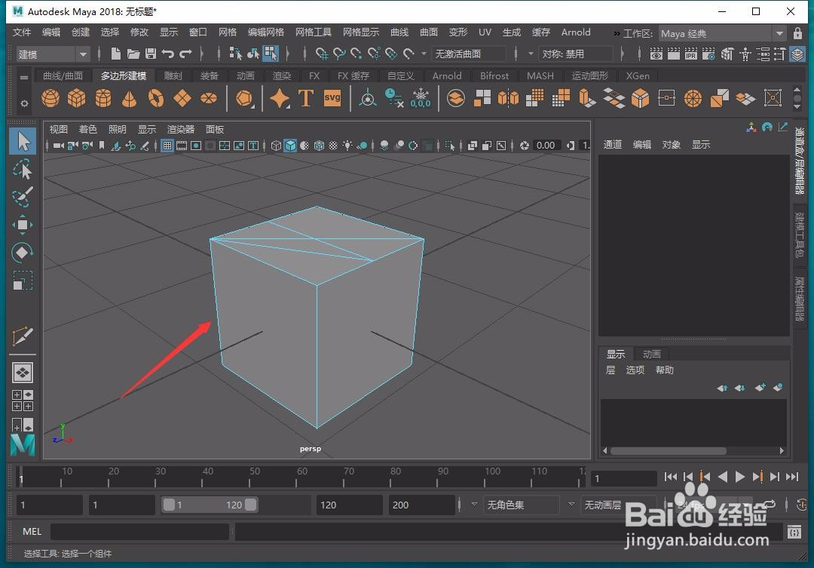This screenshot has width=814, height=568.
Task: Select the Move tool in the toolbox
Action: coord(23,224)
